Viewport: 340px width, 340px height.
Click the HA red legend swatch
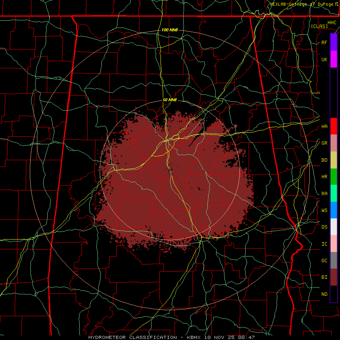[334, 126]
